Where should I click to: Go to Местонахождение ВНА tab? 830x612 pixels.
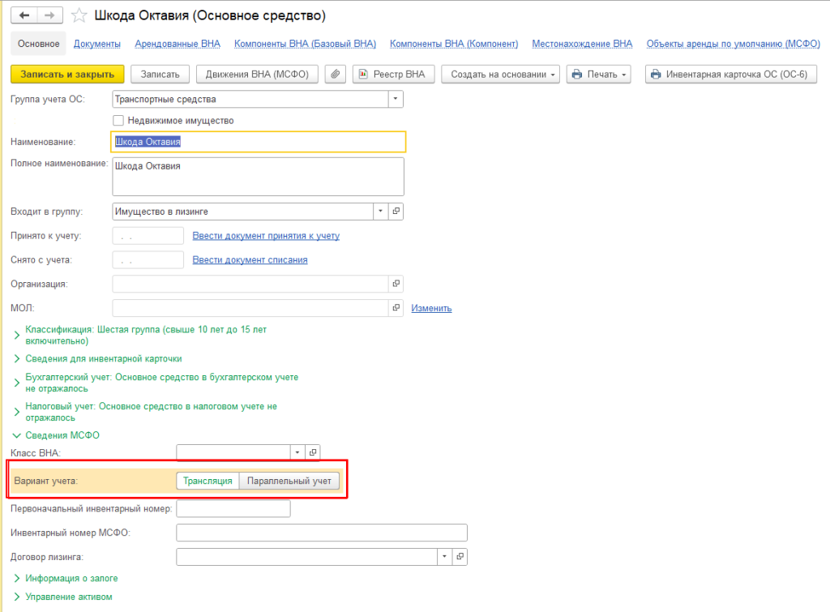coord(581,44)
